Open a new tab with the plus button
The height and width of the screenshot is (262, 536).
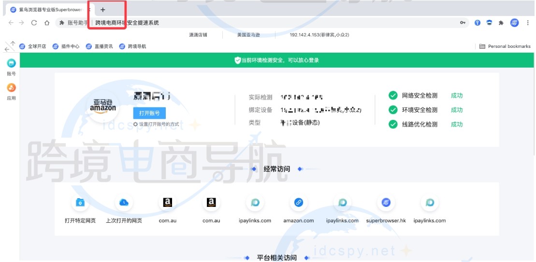point(103,10)
